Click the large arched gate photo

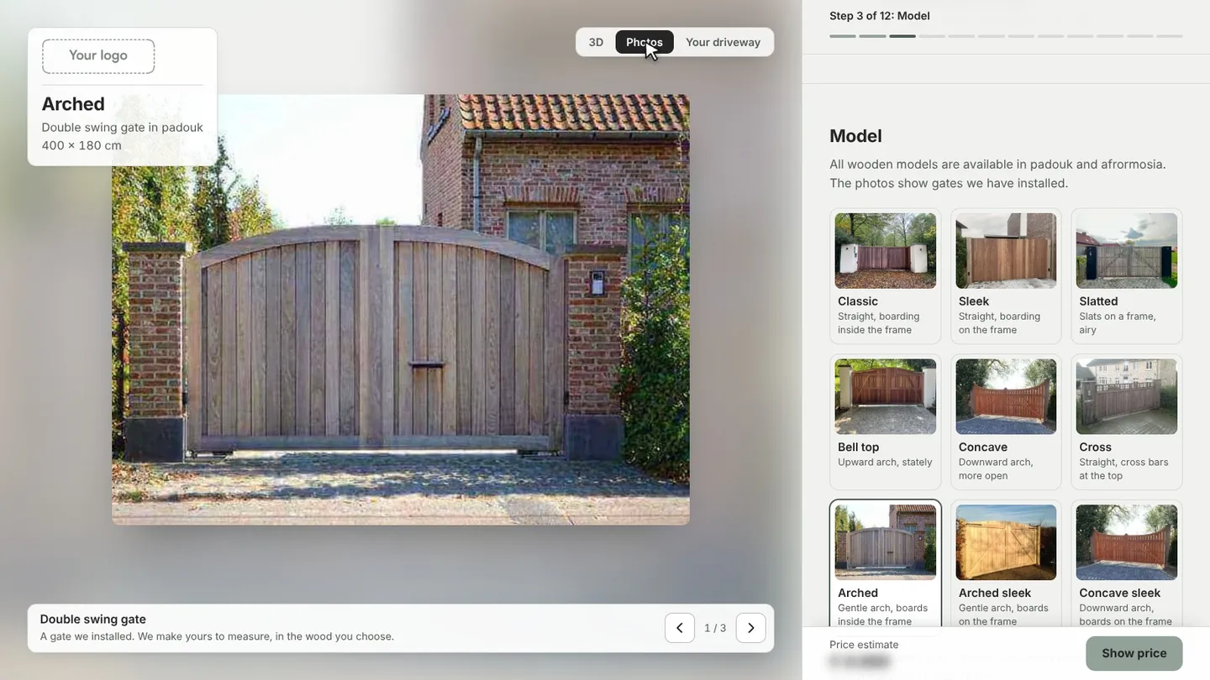click(401, 310)
